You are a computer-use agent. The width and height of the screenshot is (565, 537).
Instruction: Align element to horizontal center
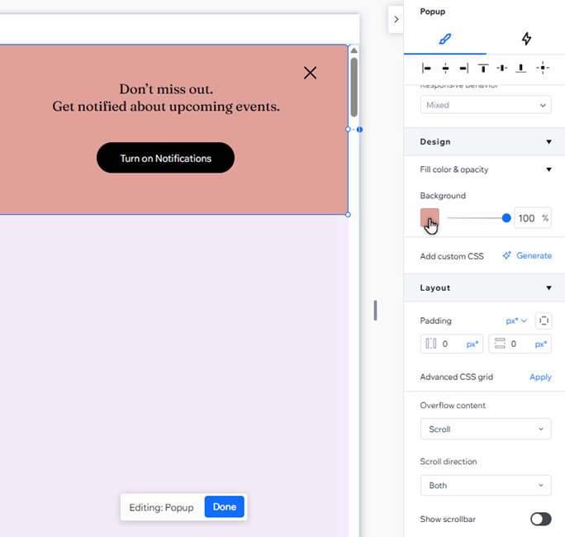[445, 68]
